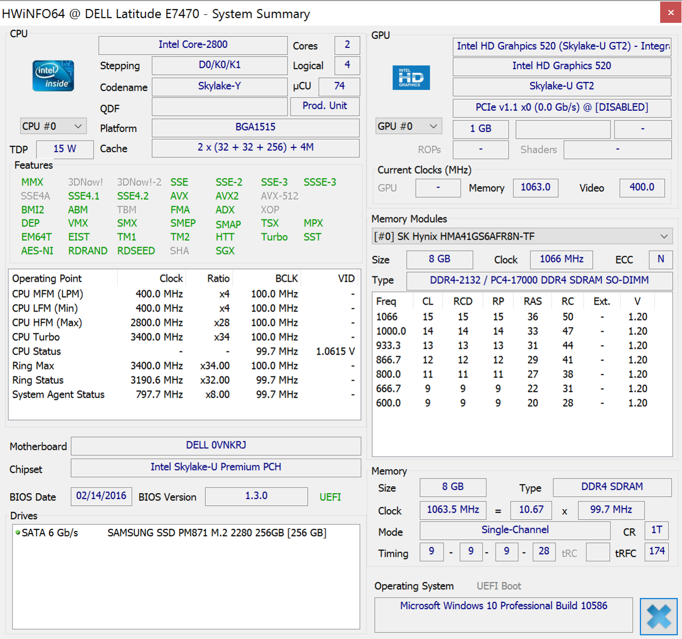Click the Intel Core-2800 CPU name field

click(193, 45)
